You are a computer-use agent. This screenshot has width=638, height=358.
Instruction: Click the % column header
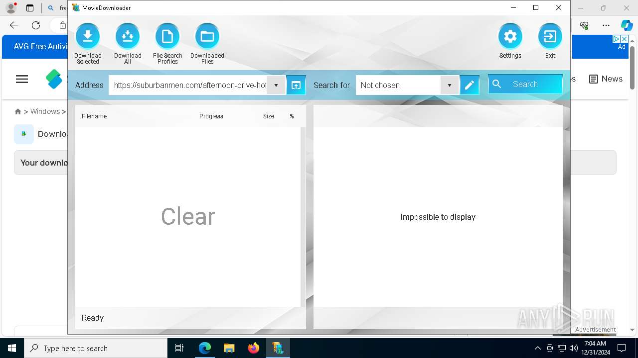[x=292, y=116]
